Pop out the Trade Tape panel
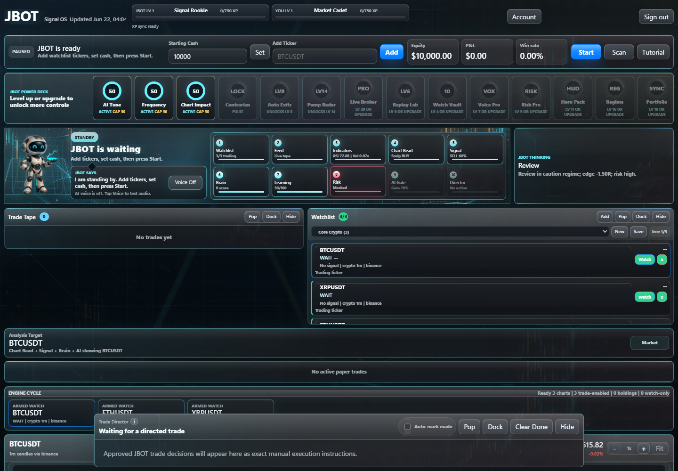Screen dimensions: 678x471 pyautogui.click(x=253, y=217)
